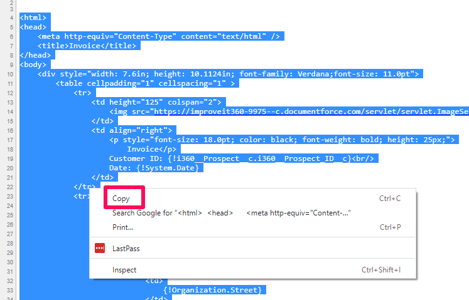
Task: Click the td height="125" colspan line
Action: click(156, 102)
